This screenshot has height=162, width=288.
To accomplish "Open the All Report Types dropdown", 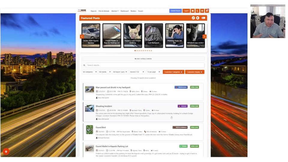I will point(120,72).
